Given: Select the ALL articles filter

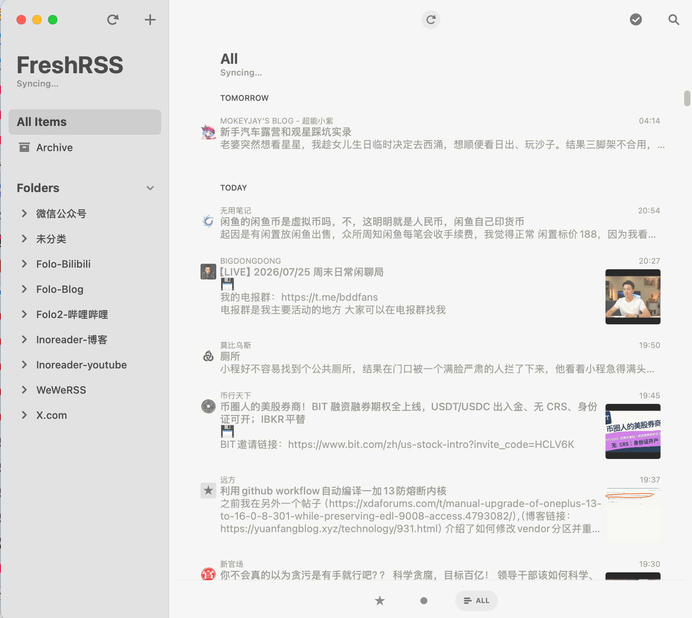Looking at the screenshot, I should (x=477, y=600).
